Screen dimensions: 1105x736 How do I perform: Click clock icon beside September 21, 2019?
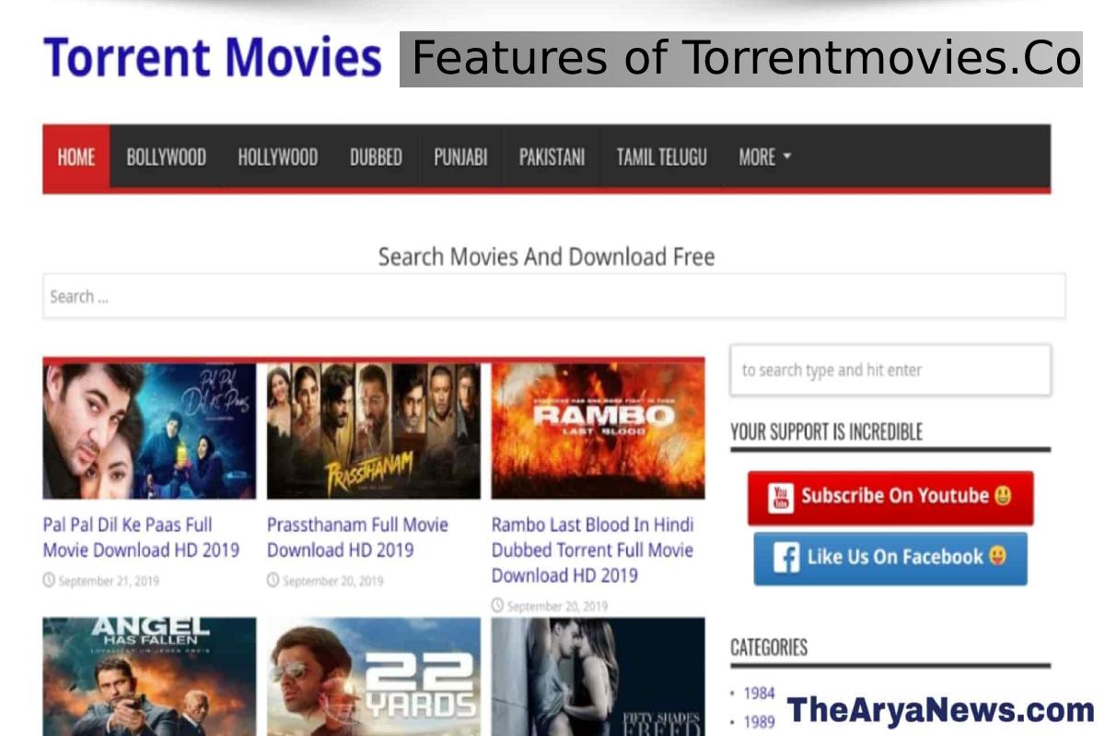point(49,581)
